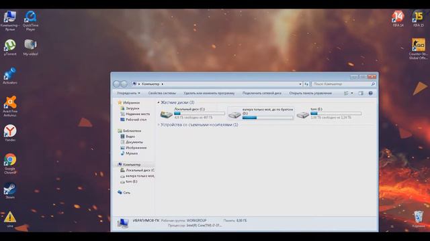Open Google Chrome desktop shortcut
The height and width of the screenshot is (241, 430).
pyautogui.click(x=10, y=163)
